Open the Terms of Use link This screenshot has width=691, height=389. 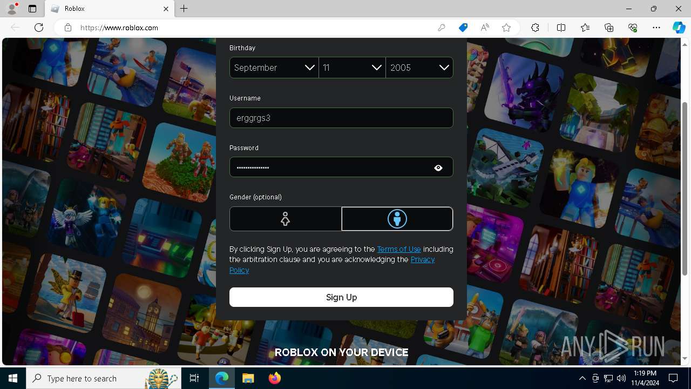point(399,249)
